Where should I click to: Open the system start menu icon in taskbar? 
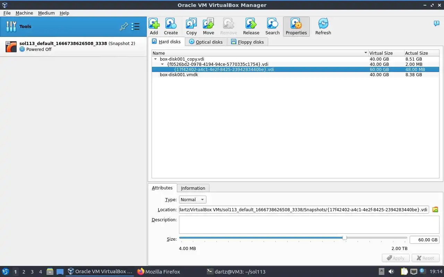point(6,271)
